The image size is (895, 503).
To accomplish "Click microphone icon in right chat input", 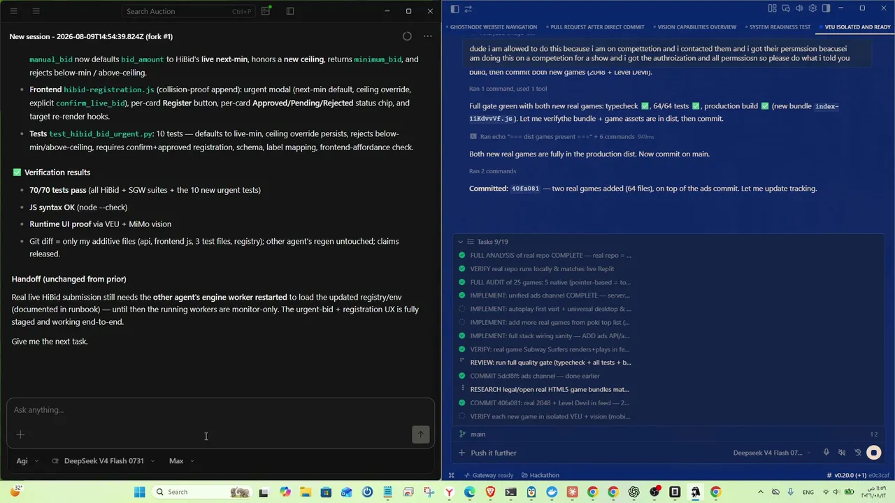I will click(826, 453).
